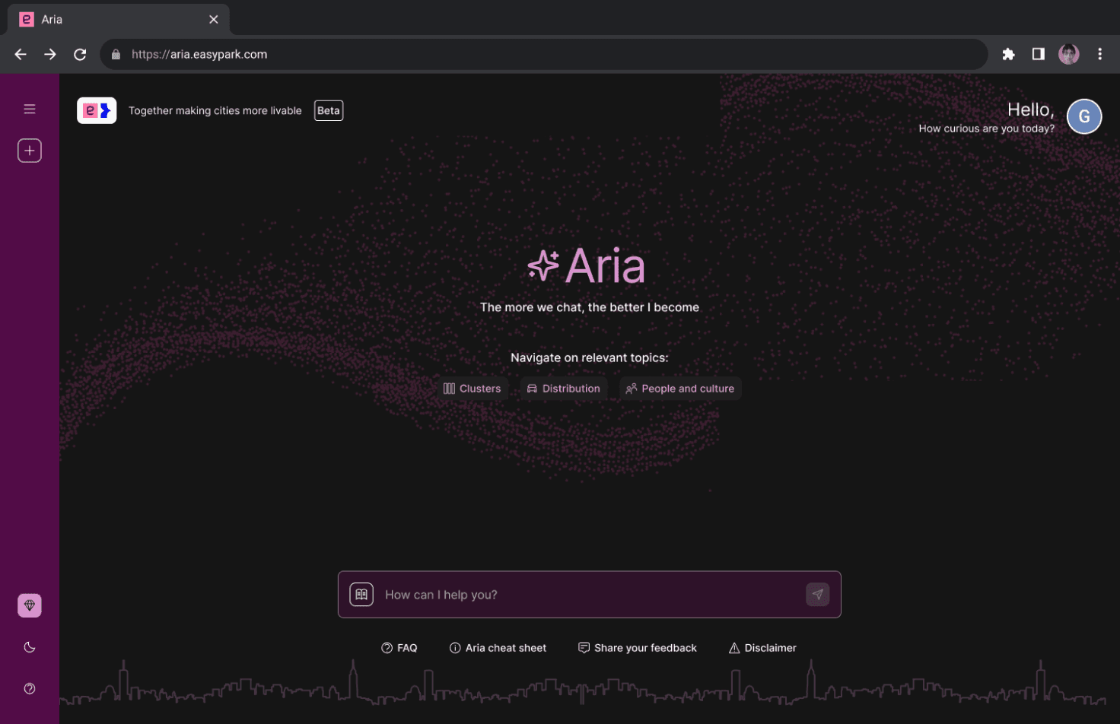Start a new chat with plus icon
Image resolution: width=1120 pixels, height=724 pixels.
(x=30, y=151)
